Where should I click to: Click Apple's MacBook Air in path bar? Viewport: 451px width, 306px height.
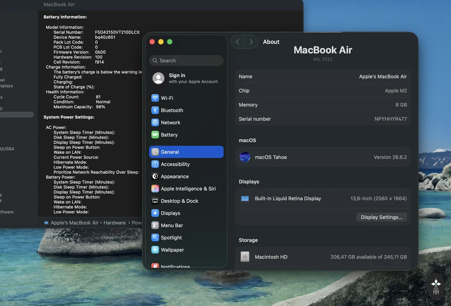click(x=74, y=223)
